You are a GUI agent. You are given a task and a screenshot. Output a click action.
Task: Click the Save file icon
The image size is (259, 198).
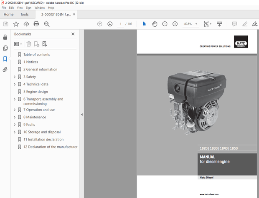(x=6, y=24)
